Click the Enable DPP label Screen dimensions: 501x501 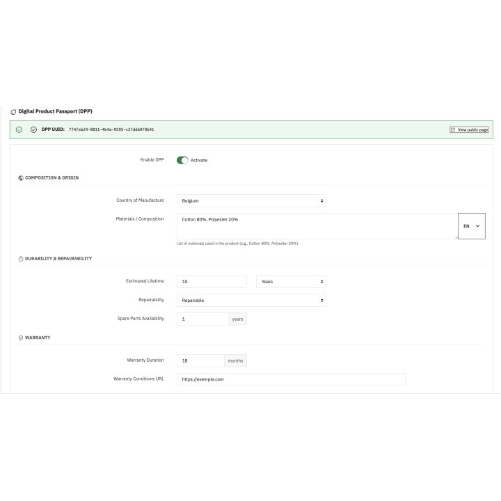[152, 160]
